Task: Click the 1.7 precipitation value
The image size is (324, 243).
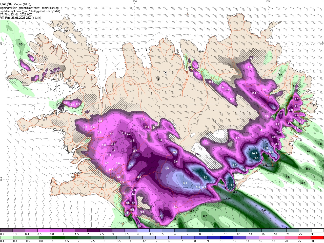Action: pyautogui.click(x=113, y=151)
